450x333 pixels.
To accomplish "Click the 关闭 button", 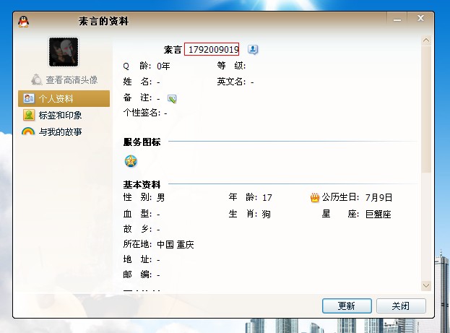I will pyautogui.click(x=401, y=306).
